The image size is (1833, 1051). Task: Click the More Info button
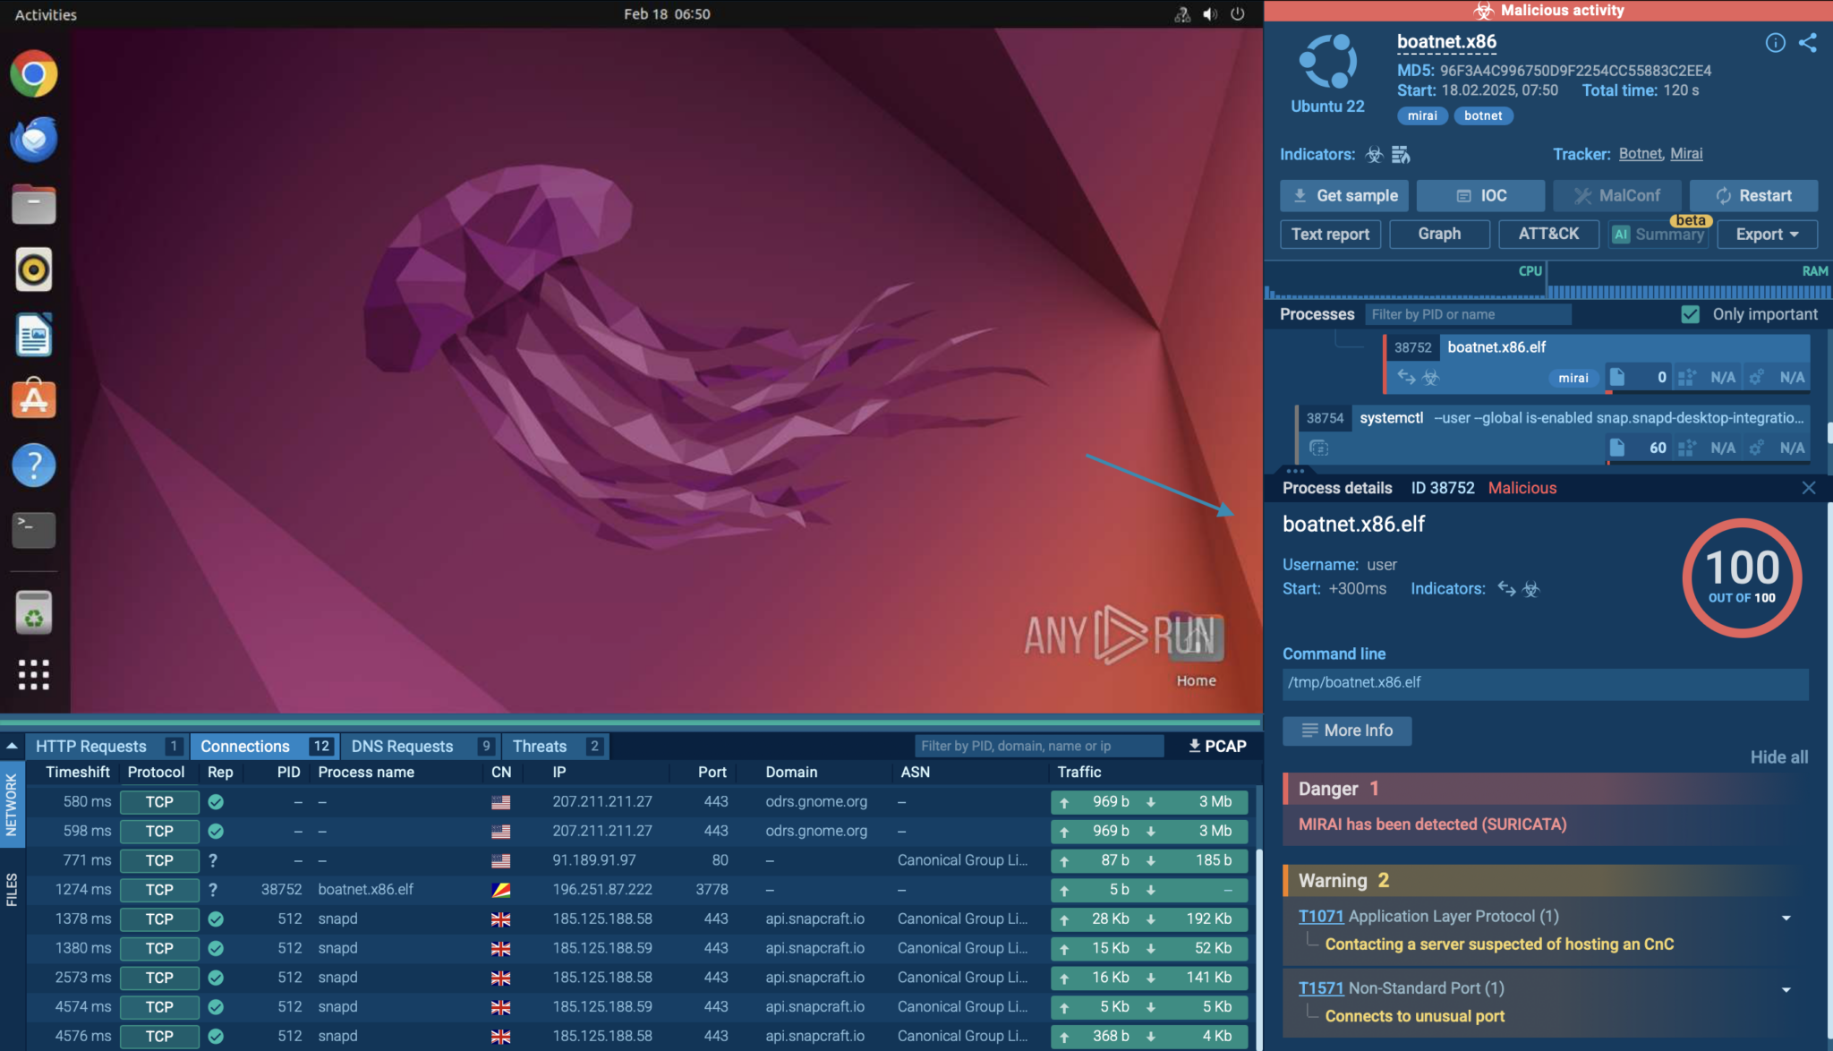(1346, 731)
